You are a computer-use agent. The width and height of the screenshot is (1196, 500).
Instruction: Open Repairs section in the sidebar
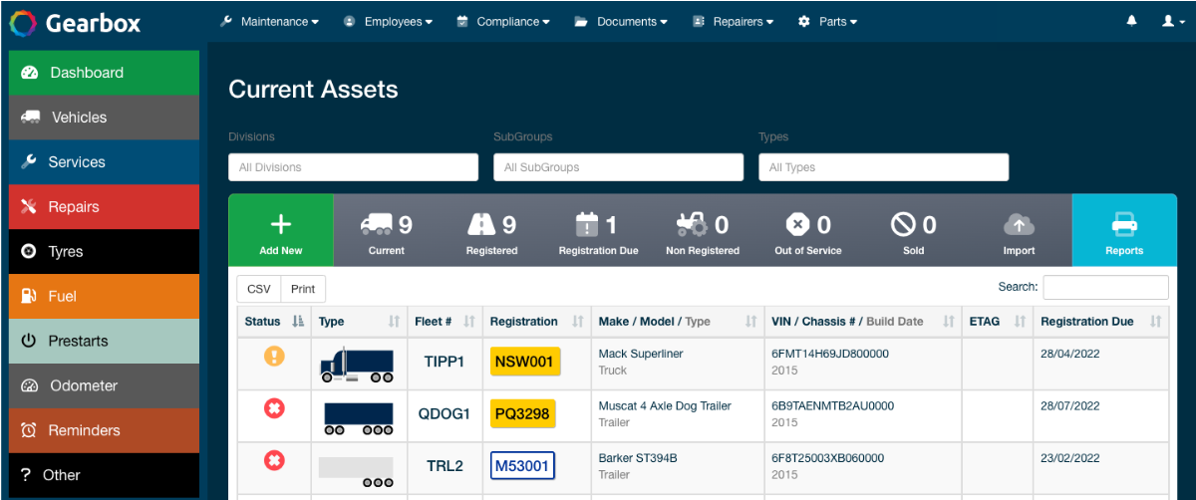tap(104, 207)
